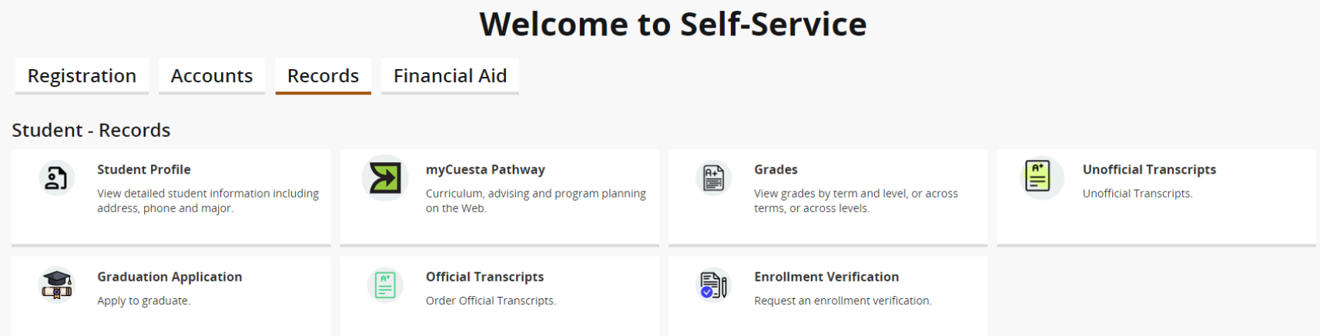
Task: Open the myCuesta Pathway title link
Action: pos(485,170)
